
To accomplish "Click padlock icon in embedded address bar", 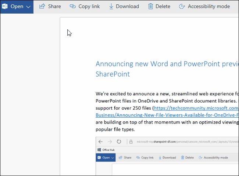I will (131, 142).
